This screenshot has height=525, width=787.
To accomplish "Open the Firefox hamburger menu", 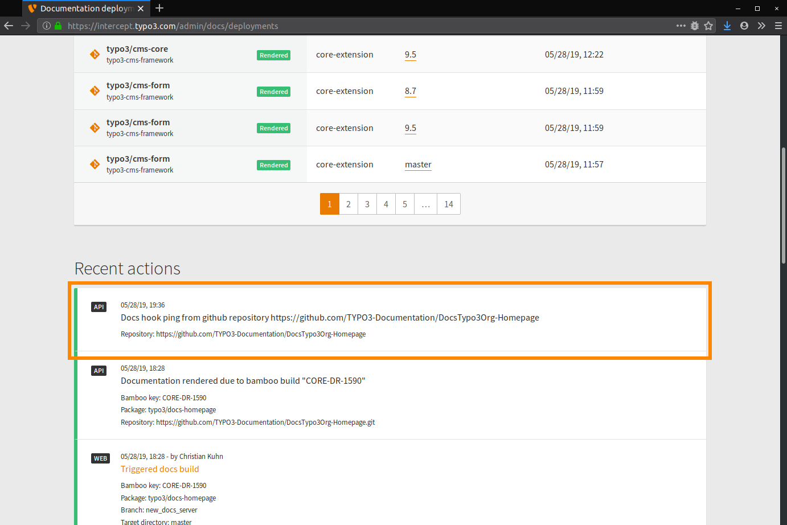I will tap(778, 26).
